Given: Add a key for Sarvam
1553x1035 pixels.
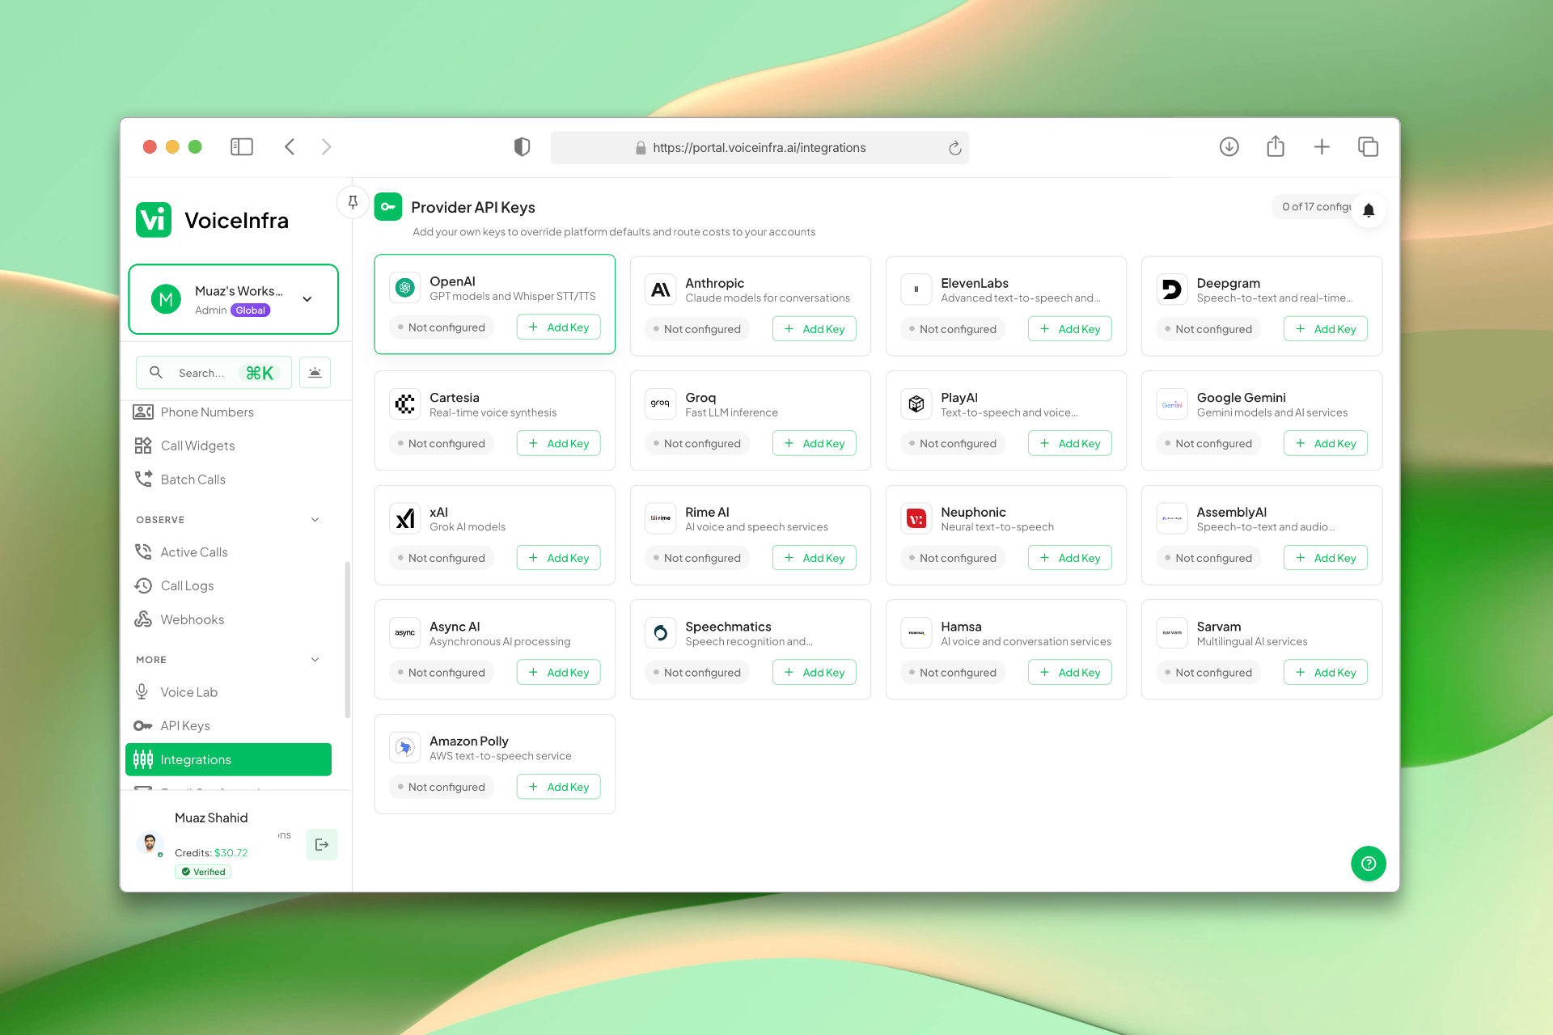Looking at the screenshot, I should [x=1326, y=673].
